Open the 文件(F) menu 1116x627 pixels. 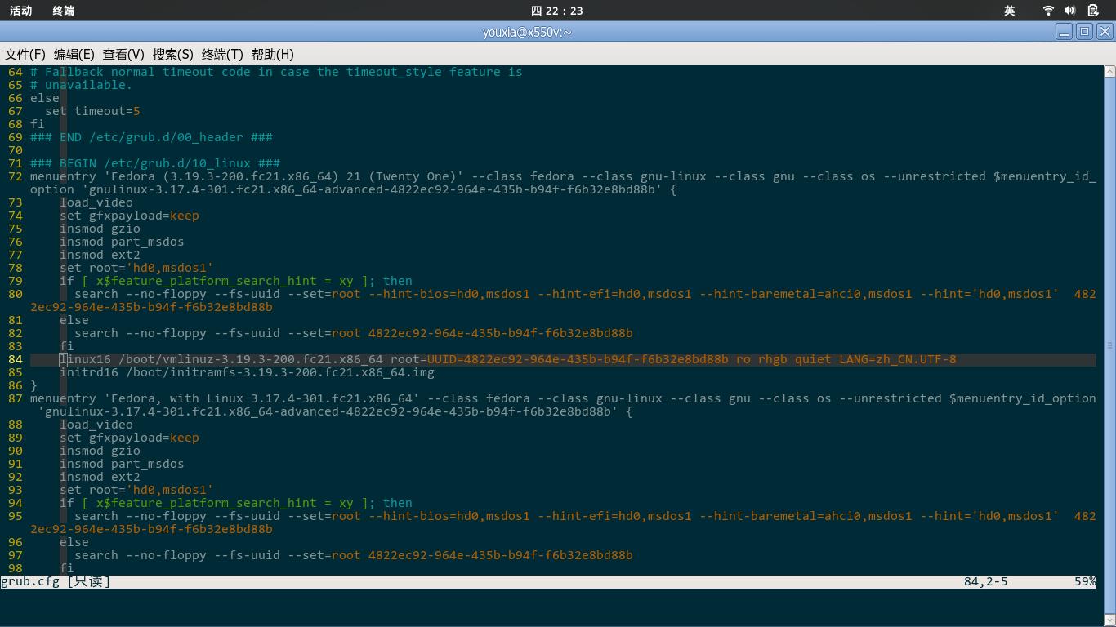tap(25, 54)
